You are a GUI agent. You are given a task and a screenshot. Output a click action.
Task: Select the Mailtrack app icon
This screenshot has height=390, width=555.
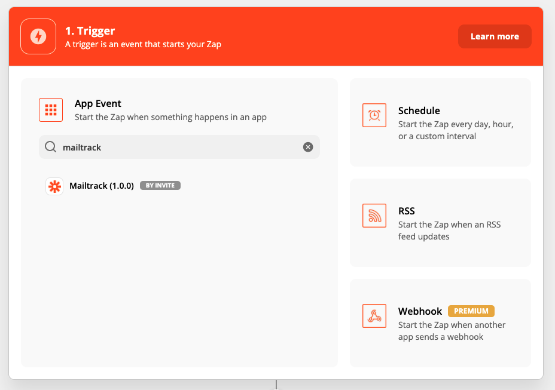[54, 186]
